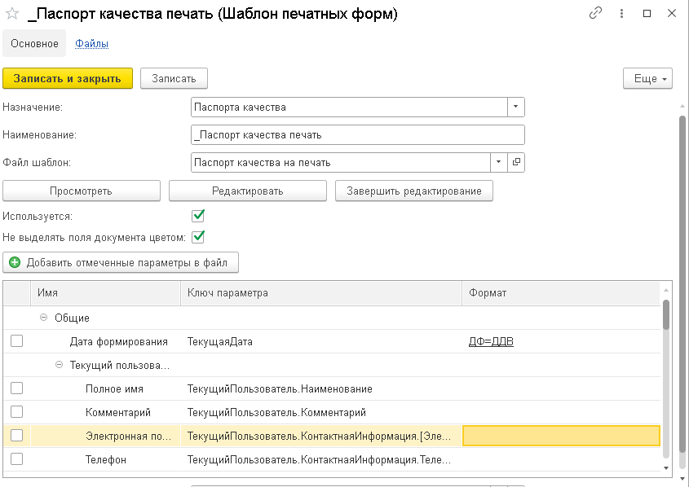Open the ДФ=ДДВ format link
The width and height of the screenshot is (689, 487).
click(x=491, y=341)
